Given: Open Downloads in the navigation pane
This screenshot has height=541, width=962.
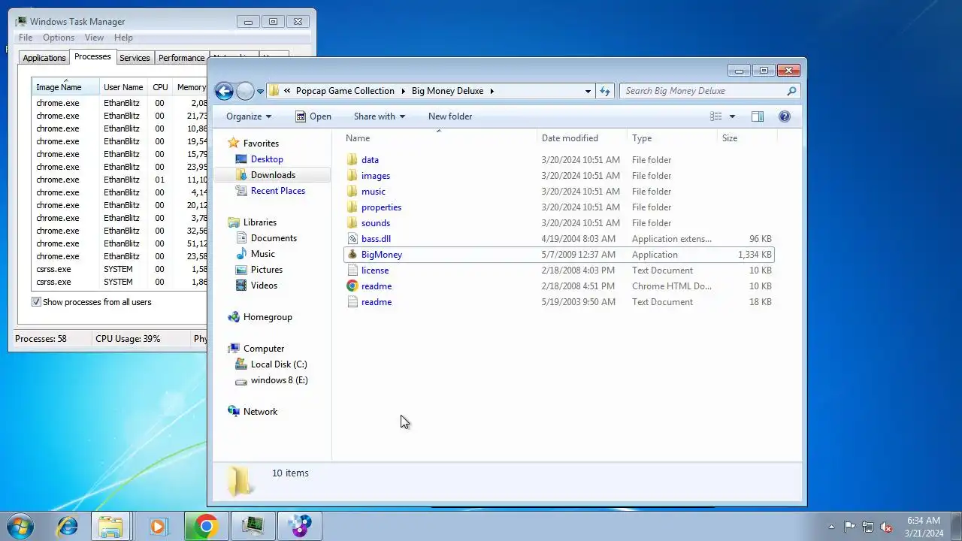Looking at the screenshot, I should click(x=273, y=175).
